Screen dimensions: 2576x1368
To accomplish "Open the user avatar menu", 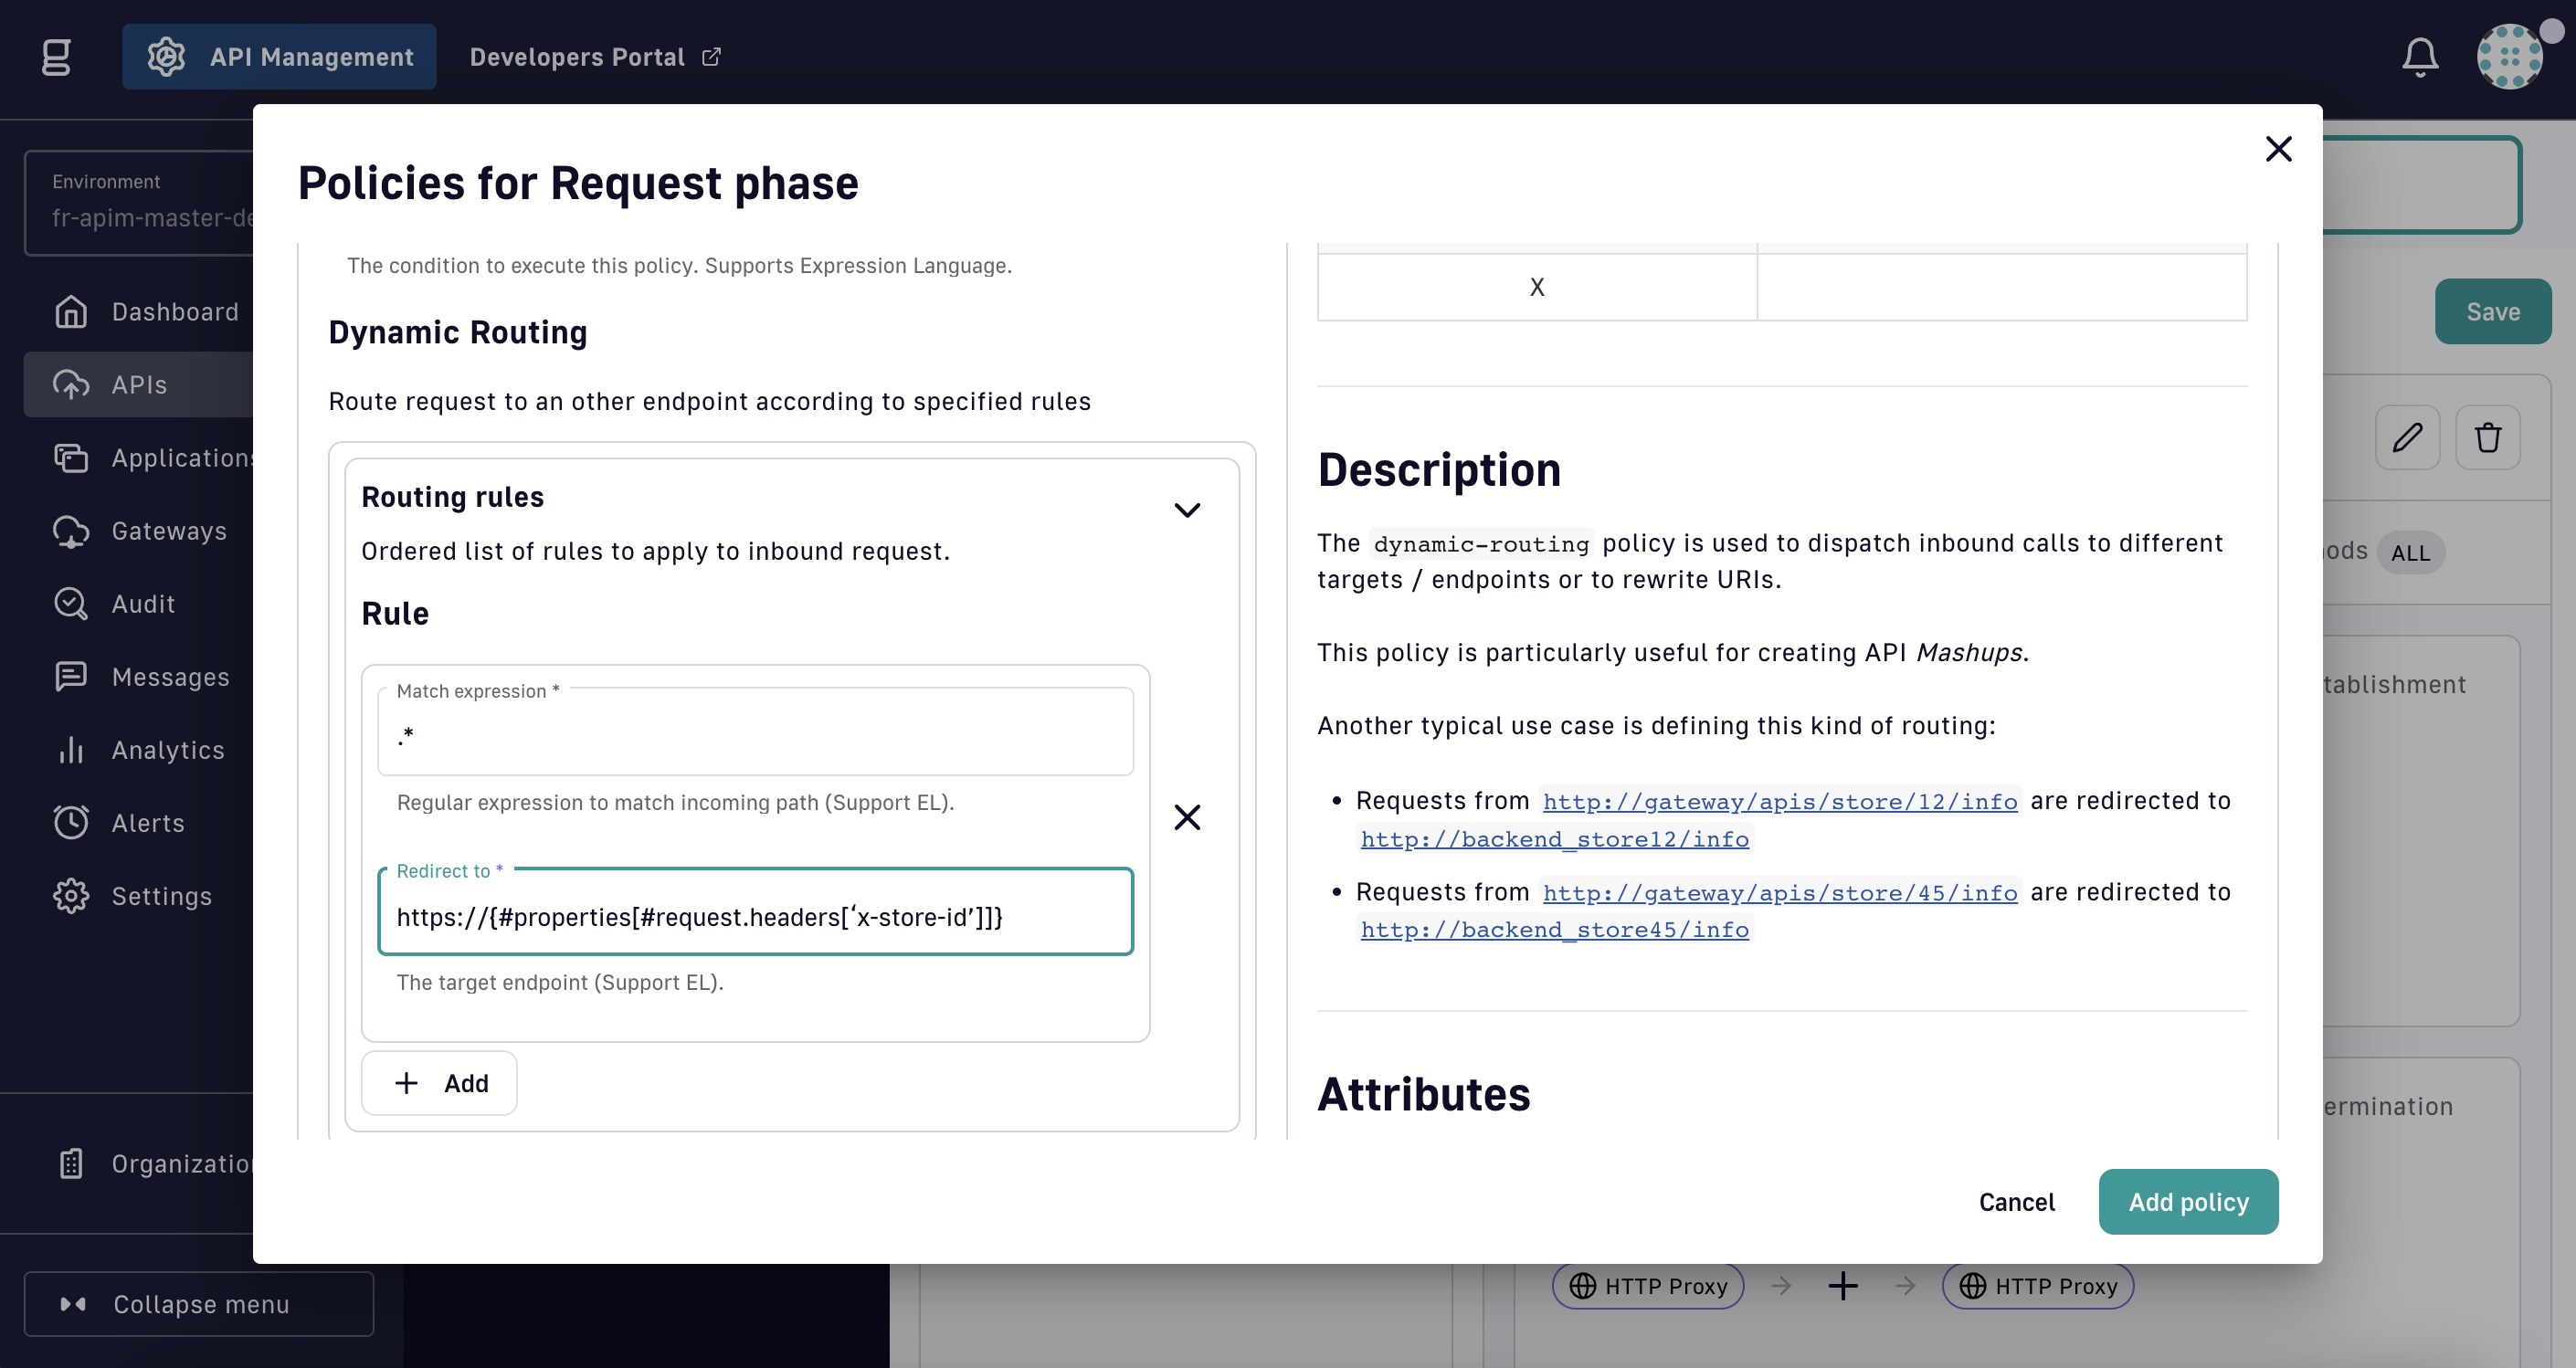I will 2509,57.
